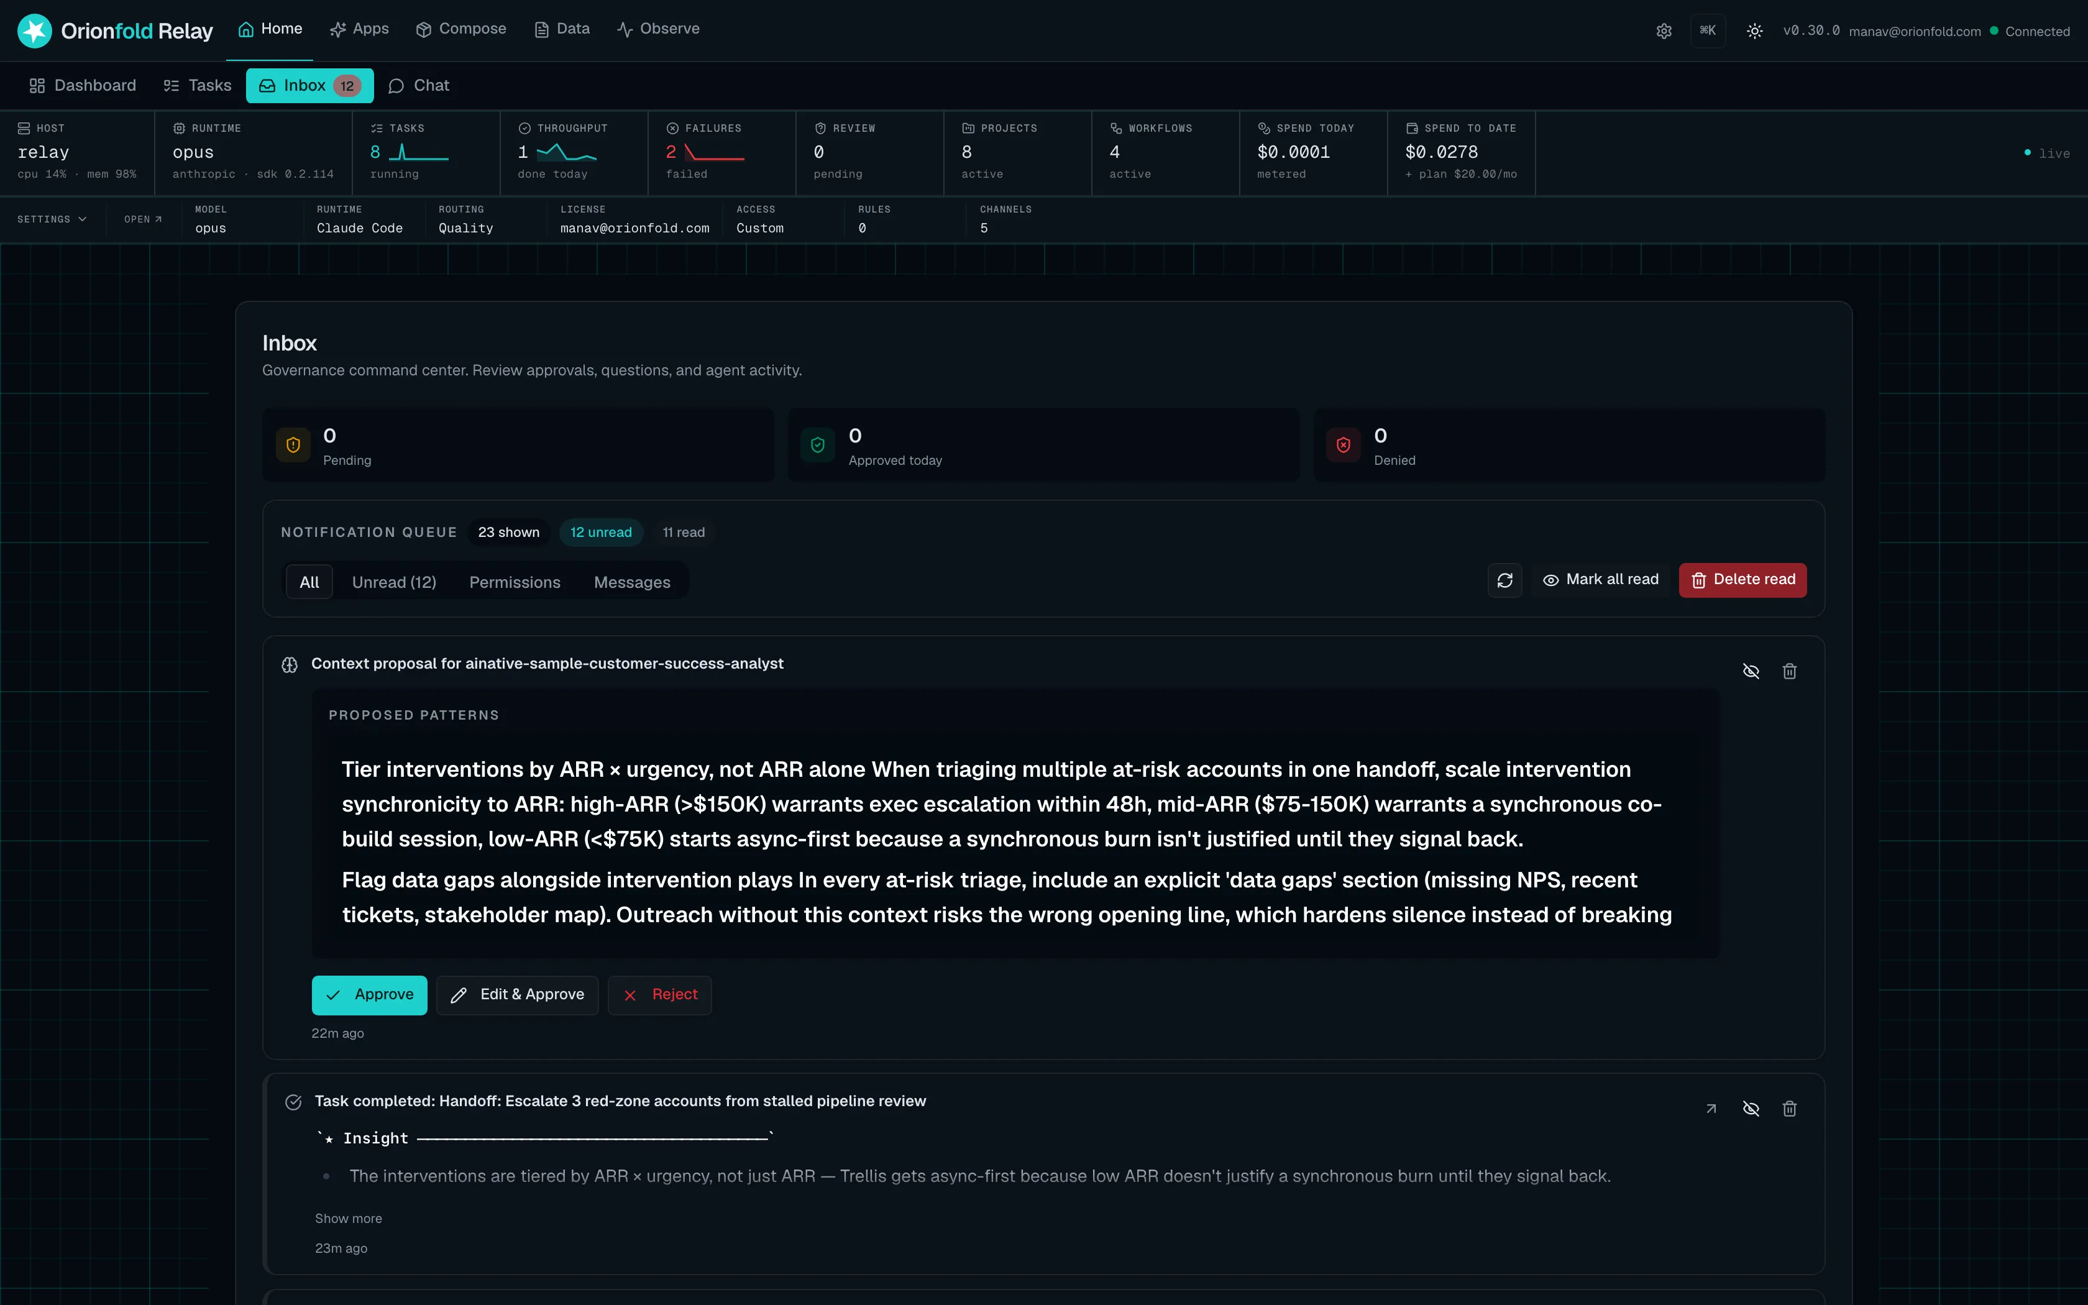Open the settings gear icon in top bar
Viewport: 2088px width, 1305px height.
[x=1664, y=31]
